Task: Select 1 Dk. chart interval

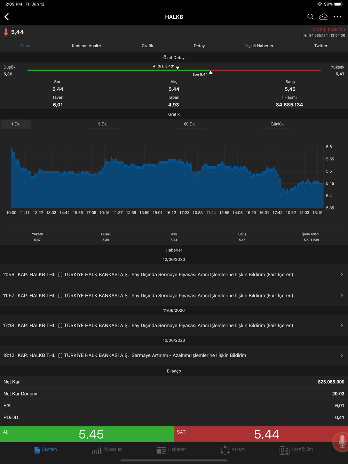Action: [16, 124]
